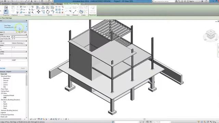Click the Edit Type button
219x123 pixels.
(x=23, y=32)
